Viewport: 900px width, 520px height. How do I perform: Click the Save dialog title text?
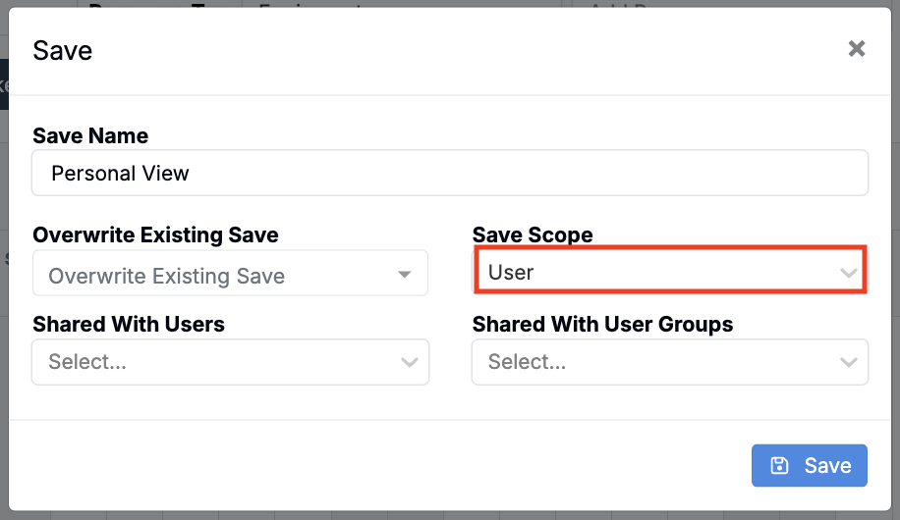click(x=63, y=51)
